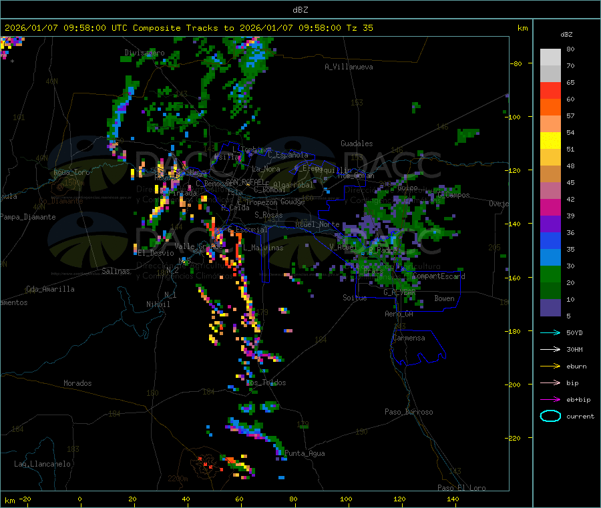This screenshot has height=508, width=601.
Task: Click the Atuel_Norte place label
Action: [x=317, y=224]
